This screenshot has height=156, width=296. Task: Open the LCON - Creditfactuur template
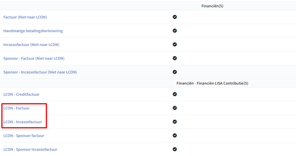[22, 94]
